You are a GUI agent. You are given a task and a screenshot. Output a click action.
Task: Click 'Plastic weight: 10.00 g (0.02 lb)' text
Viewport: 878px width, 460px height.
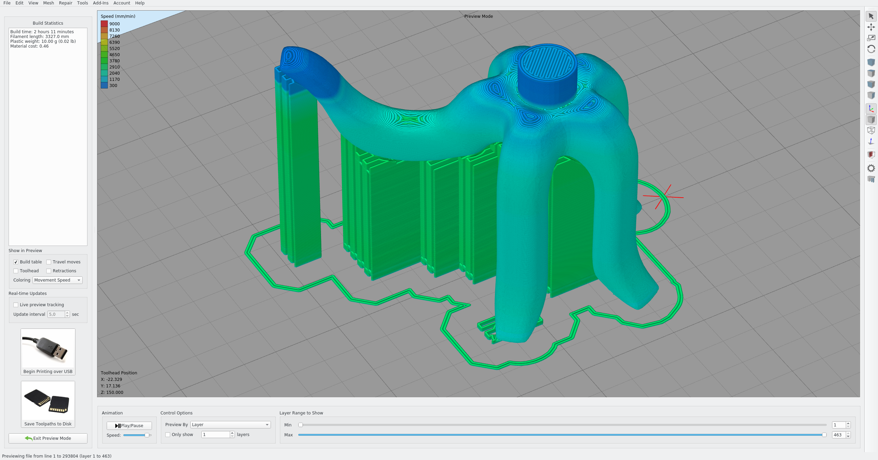43,41
